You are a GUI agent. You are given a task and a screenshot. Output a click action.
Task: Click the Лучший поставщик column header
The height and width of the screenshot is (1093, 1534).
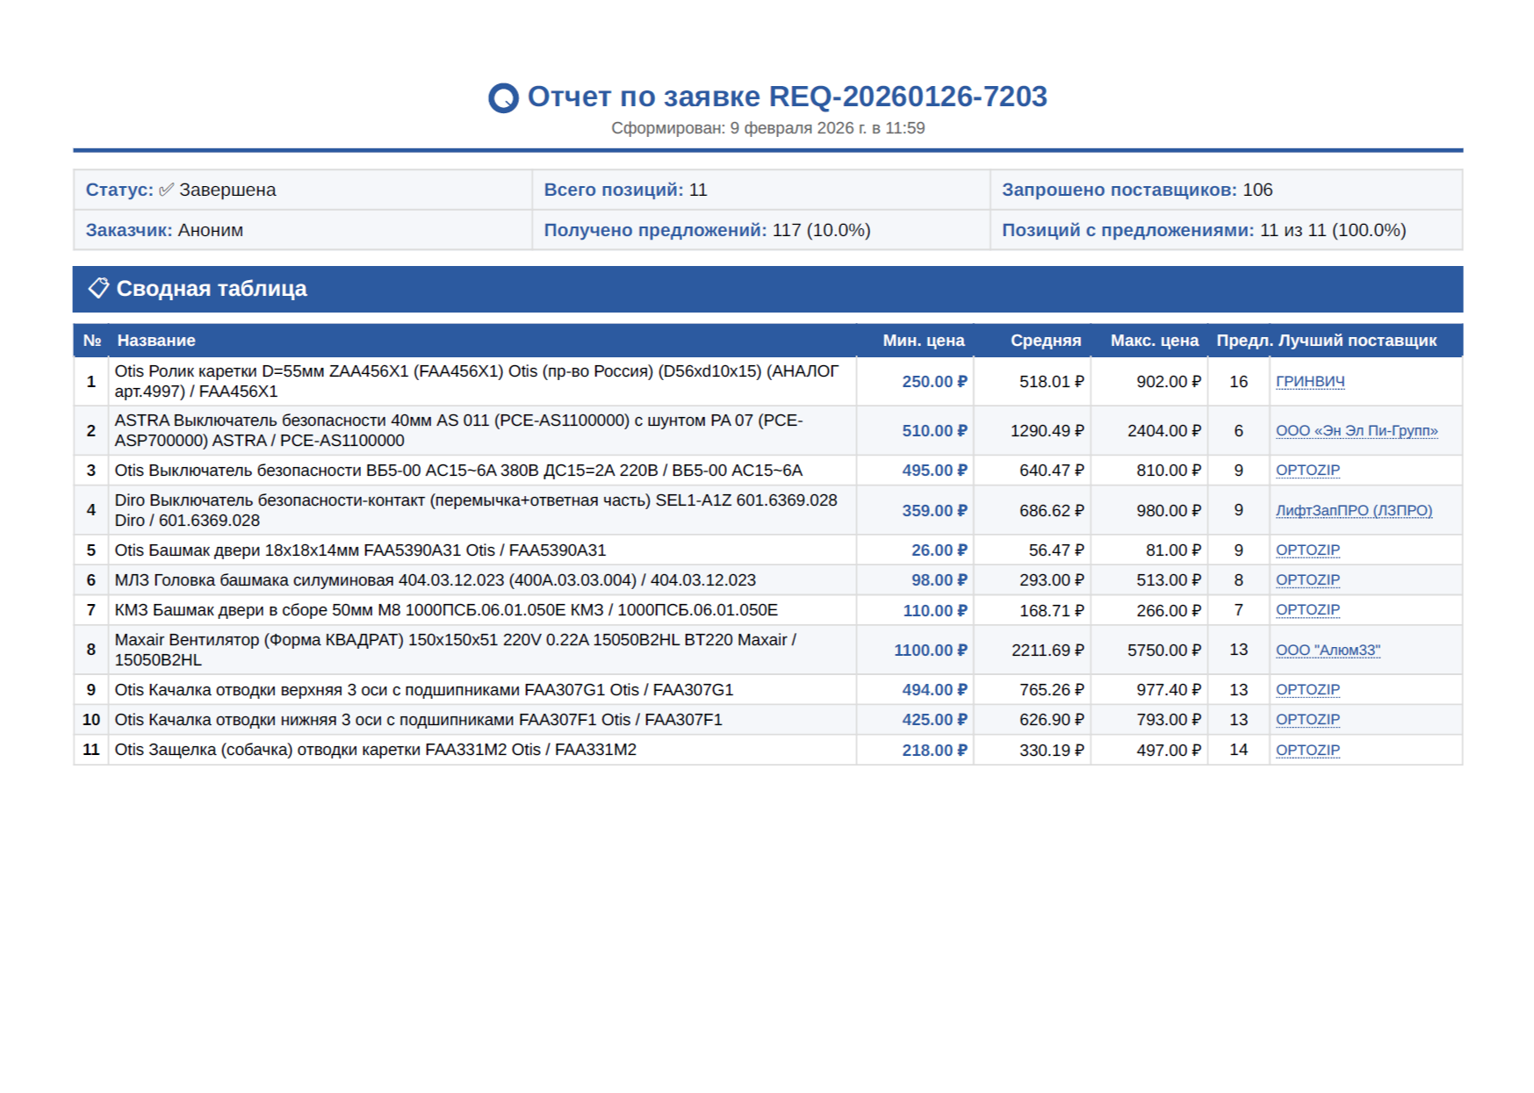tap(1357, 341)
